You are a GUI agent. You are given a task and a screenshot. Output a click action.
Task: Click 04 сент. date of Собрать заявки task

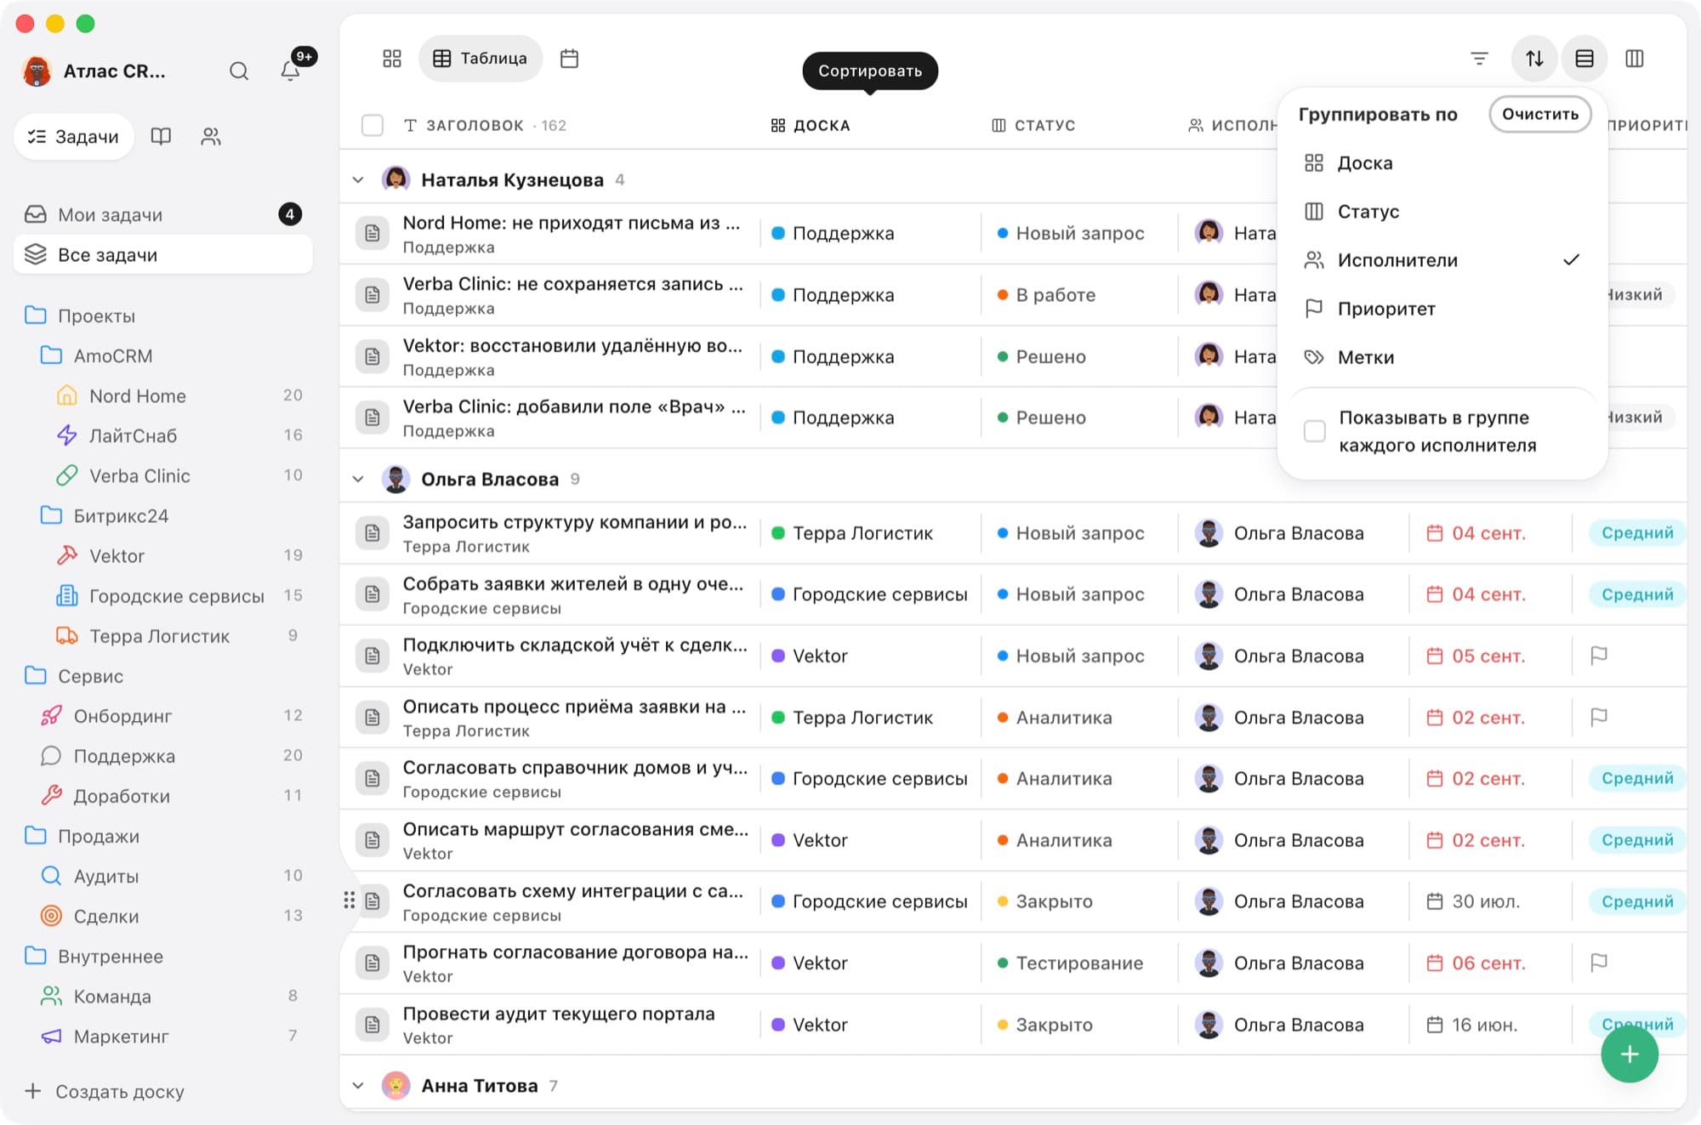[x=1476, y=594]
